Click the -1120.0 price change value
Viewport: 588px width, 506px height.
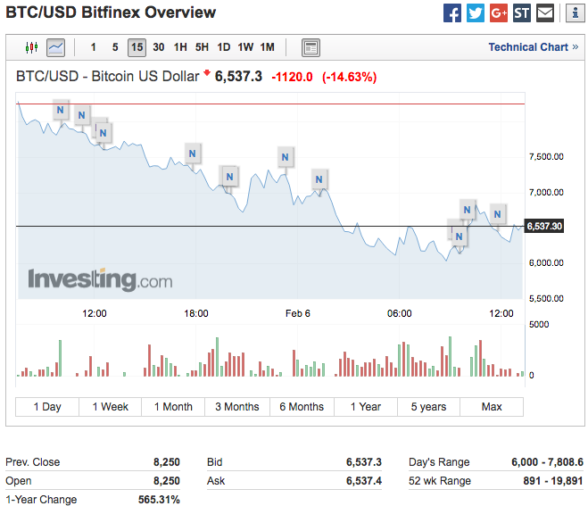[x=292, y=77]
